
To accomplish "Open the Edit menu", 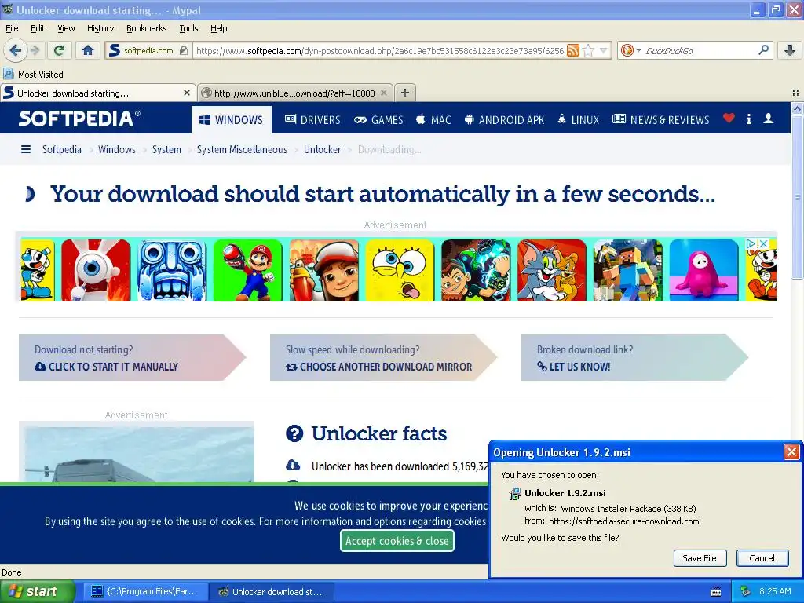I will pyautogui.click(x=38, y=28).
